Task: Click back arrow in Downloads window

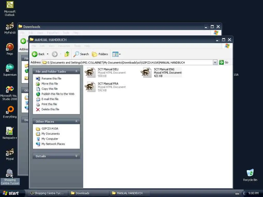Action: [23, 41]
